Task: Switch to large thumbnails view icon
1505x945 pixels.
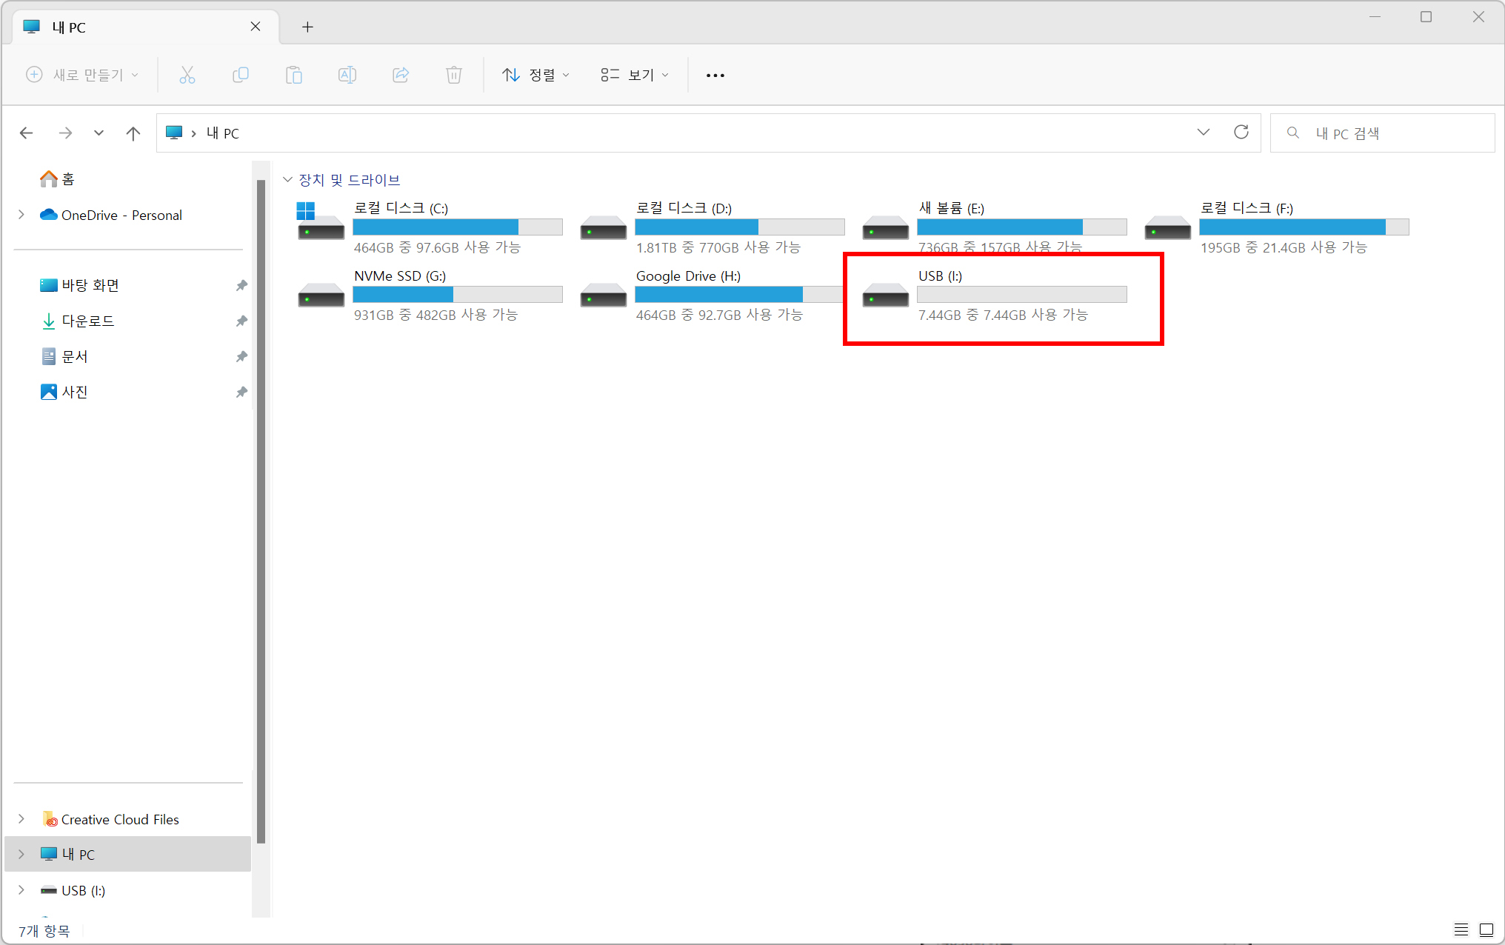Action: pyautogui.click(x=1486, y=929)
